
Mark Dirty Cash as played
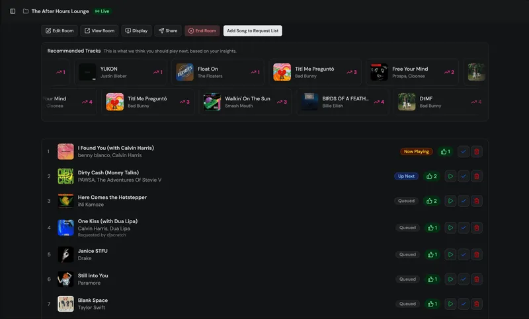point(464,176)
